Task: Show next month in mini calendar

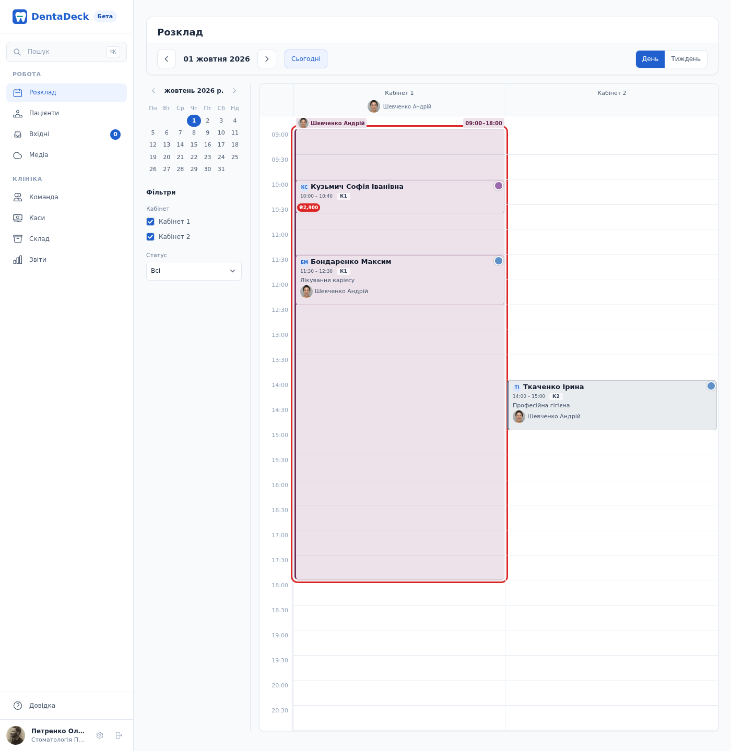Action: pos(234,91)
